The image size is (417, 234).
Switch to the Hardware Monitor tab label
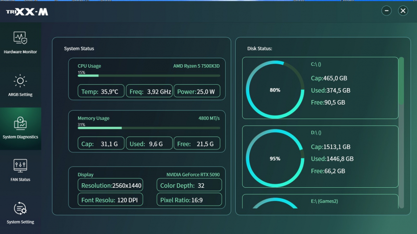[x=20, y=52]
